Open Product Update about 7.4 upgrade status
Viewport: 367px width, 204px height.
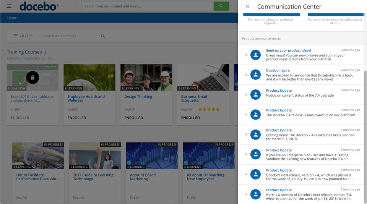(279, 90)
